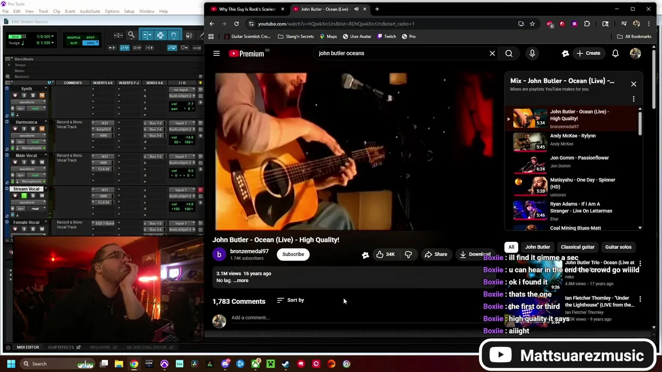Image resolution: width=662 pixels, height=372 pixels.
Task: Open Windows Start menu
Action: tap(10, 364)
